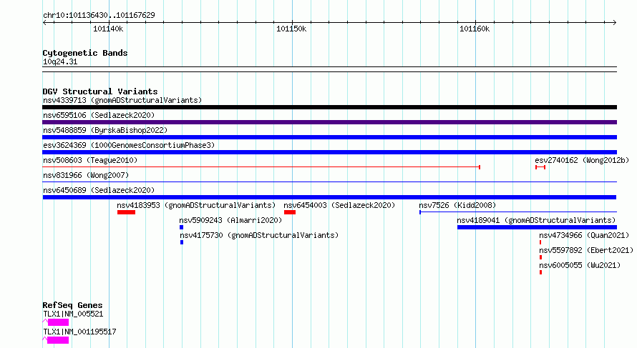Click the RefSeq Genes track title
The height and width of the screenshot is (348, 637).
pyautogui.click(x=72, y=305)
